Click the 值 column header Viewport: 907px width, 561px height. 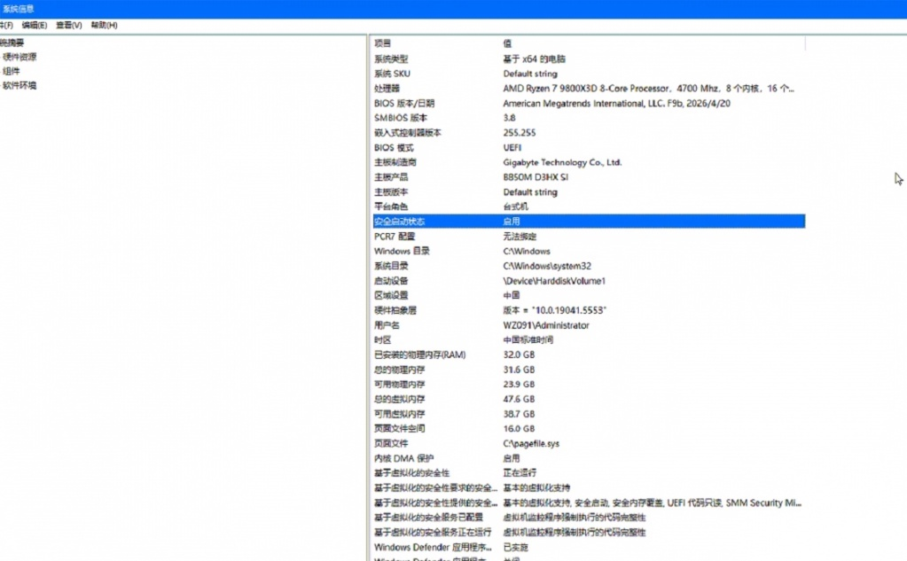tap(507, 43)
